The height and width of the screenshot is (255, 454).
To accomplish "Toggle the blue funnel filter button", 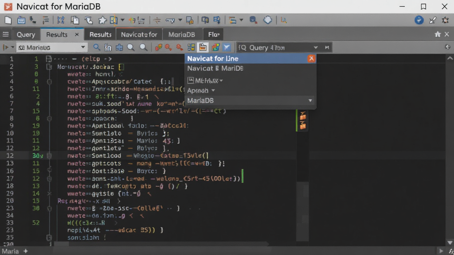I will click(227, 47).
